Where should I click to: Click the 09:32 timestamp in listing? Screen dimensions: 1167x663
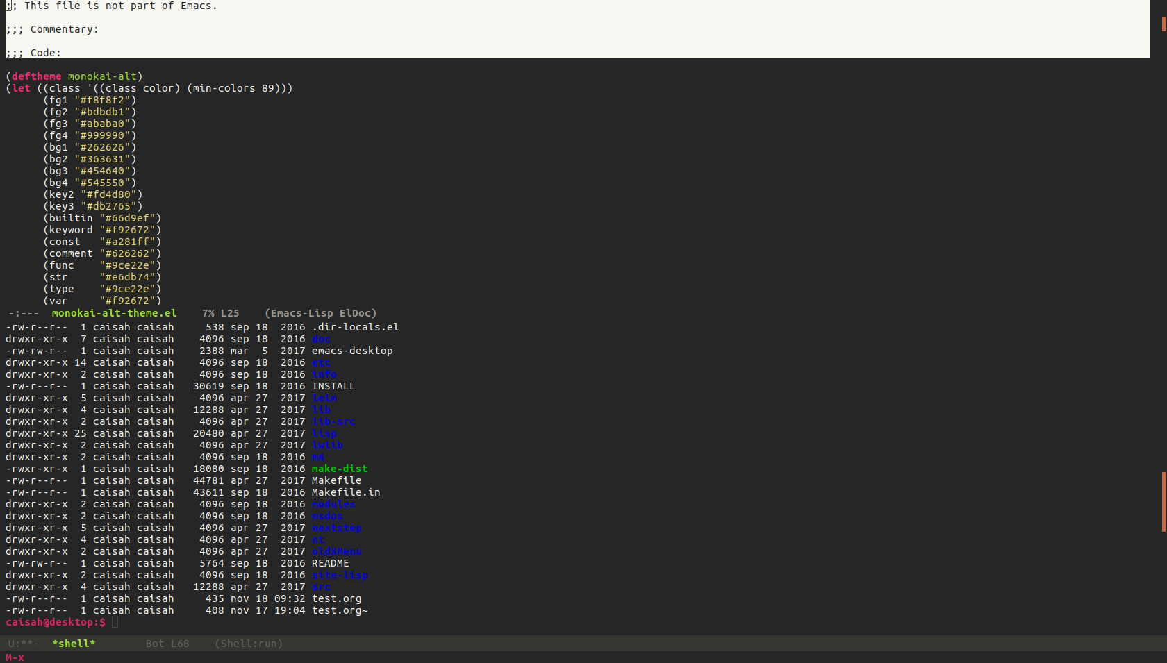(x=290, y=598)
